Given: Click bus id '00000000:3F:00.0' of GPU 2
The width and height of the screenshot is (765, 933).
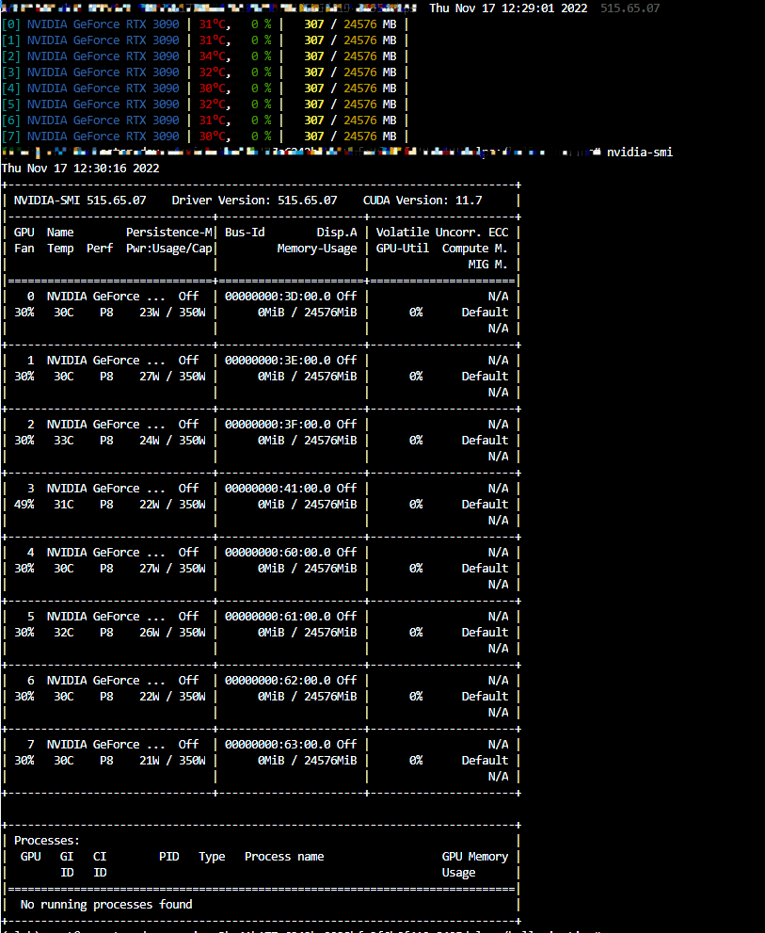Looking at the screenshot, I should click(278, 425).
